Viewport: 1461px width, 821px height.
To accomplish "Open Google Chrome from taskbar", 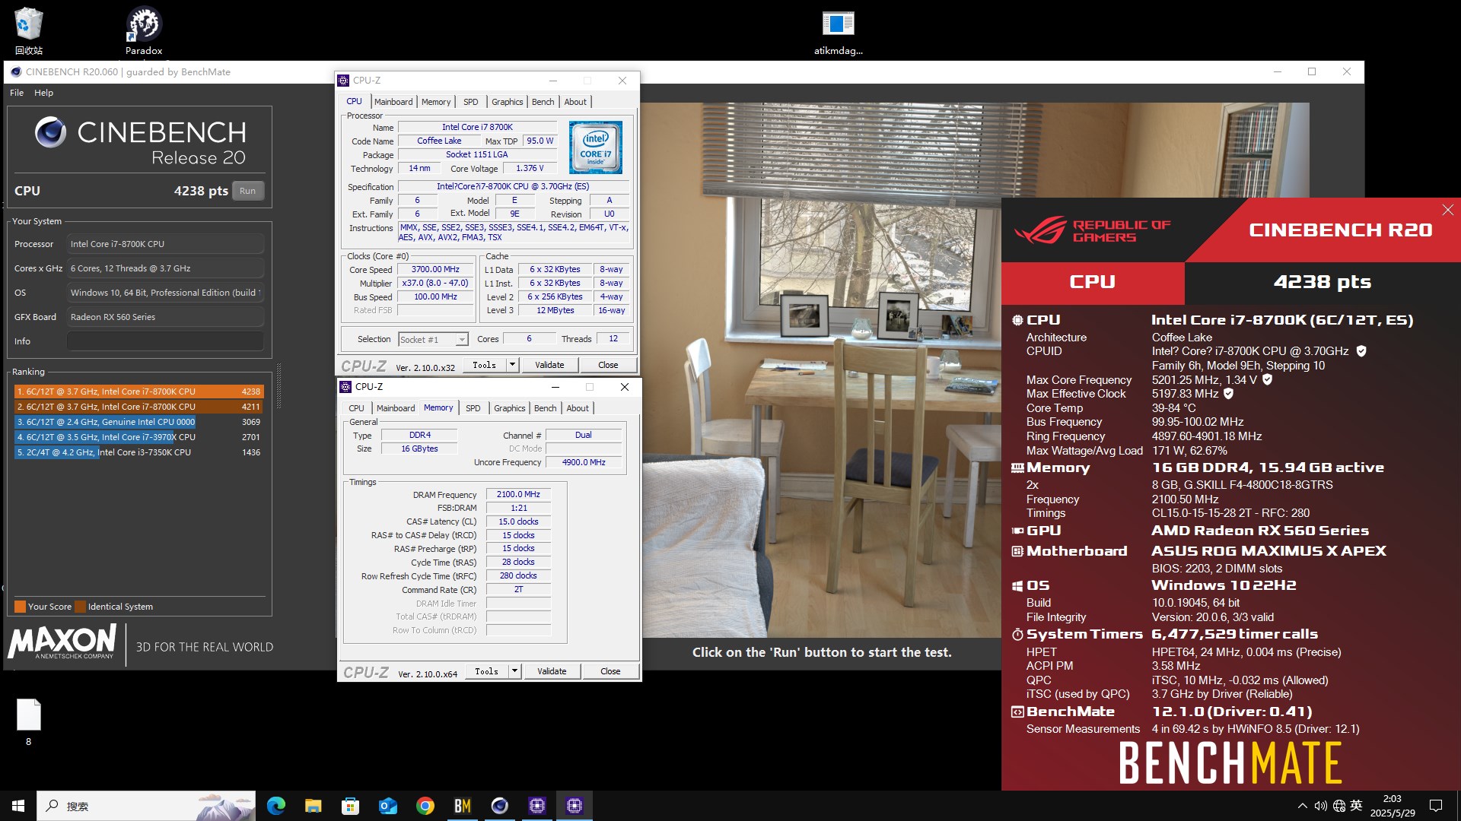I will click(x=425, y=806).
